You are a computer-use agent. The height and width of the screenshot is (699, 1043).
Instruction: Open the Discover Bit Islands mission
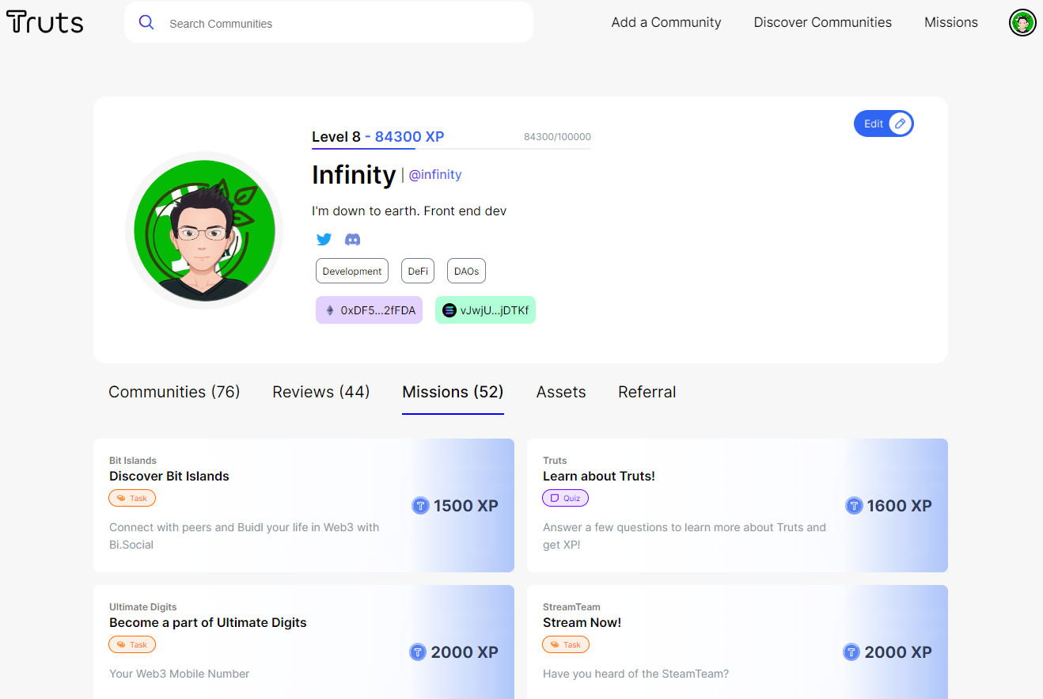pos(304,505)
